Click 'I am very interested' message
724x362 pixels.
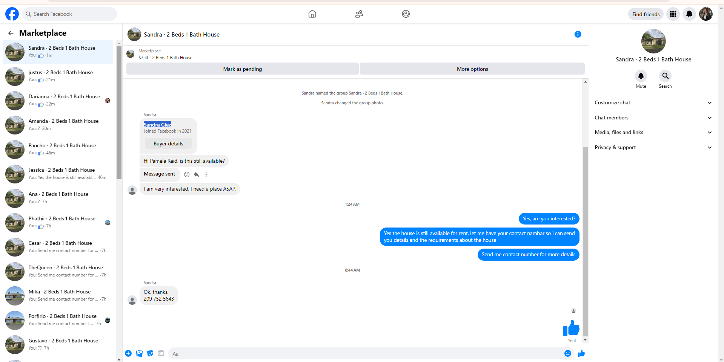[190, 189]
